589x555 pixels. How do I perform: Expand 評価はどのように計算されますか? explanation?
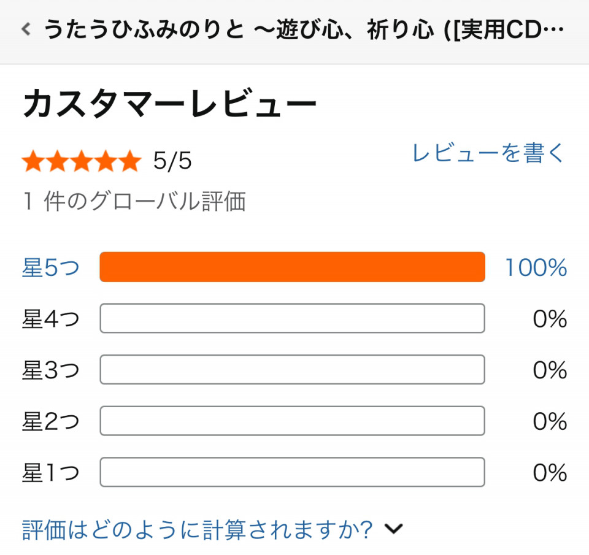point(198,529)
